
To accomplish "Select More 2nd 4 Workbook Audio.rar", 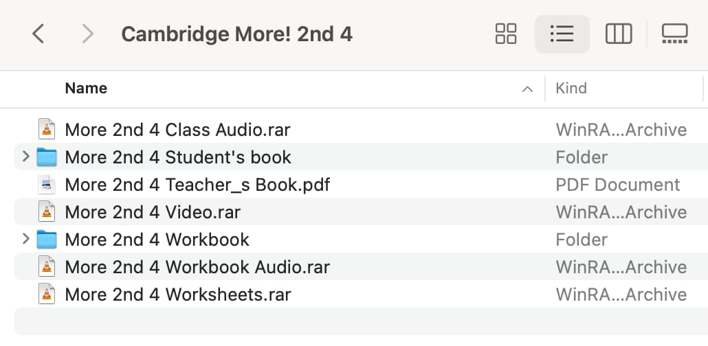I will click(362, 266).
